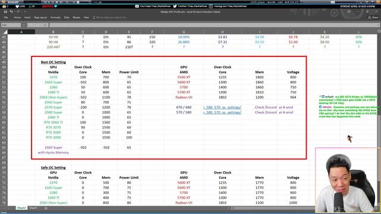This screenshot has height=214, width=381.
Task: Select the Radeon VII cell in row 55
Action: click(184, 97)
